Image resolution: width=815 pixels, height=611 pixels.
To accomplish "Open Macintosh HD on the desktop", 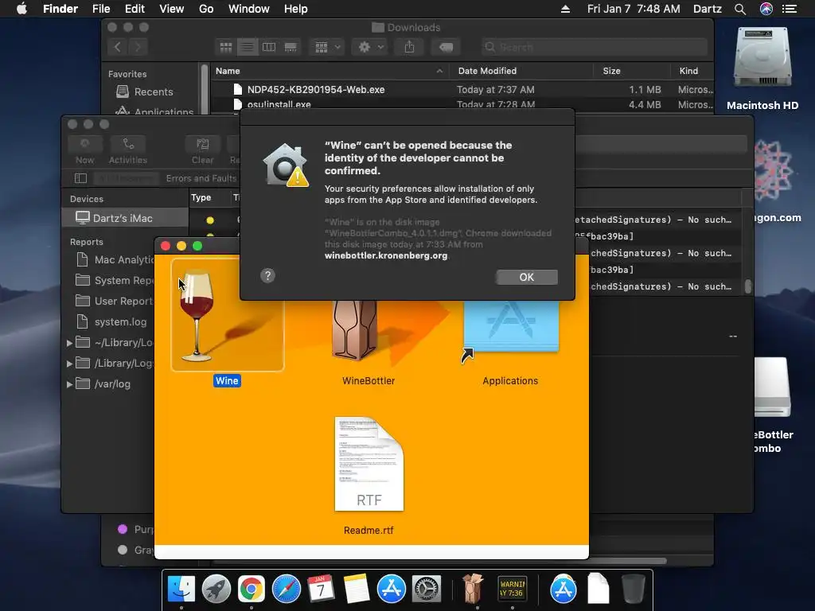I will [x=762, y=68].
